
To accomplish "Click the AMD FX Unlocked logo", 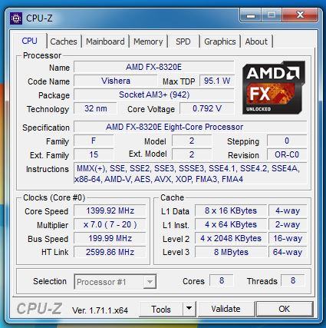I will point(274,88).
